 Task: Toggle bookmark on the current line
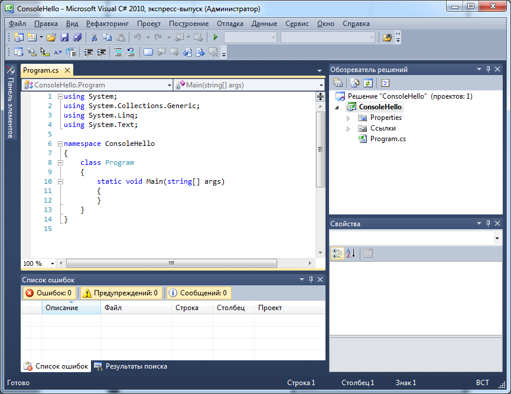(x=148, y=52)
